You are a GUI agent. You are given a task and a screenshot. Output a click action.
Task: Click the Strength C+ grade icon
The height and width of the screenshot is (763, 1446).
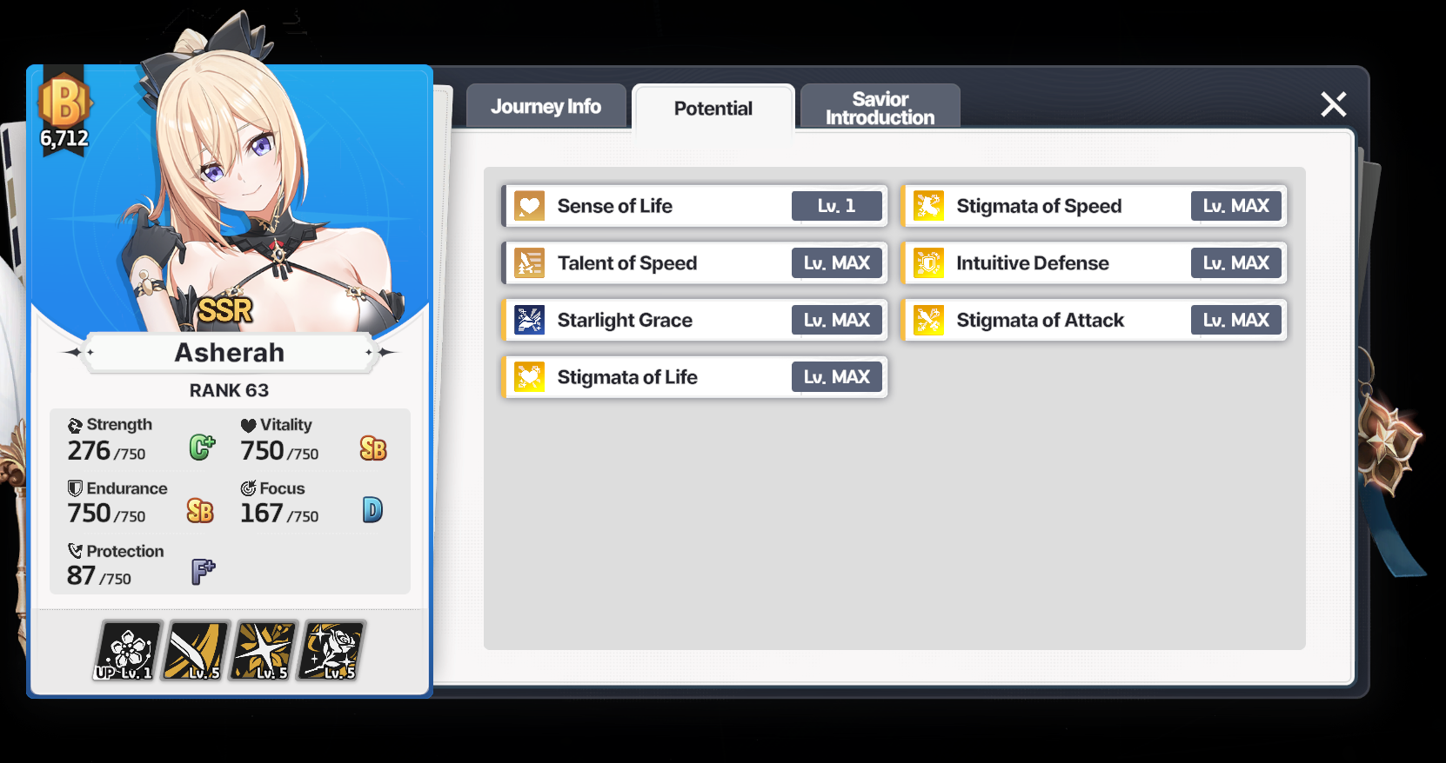tap(202, 447)
